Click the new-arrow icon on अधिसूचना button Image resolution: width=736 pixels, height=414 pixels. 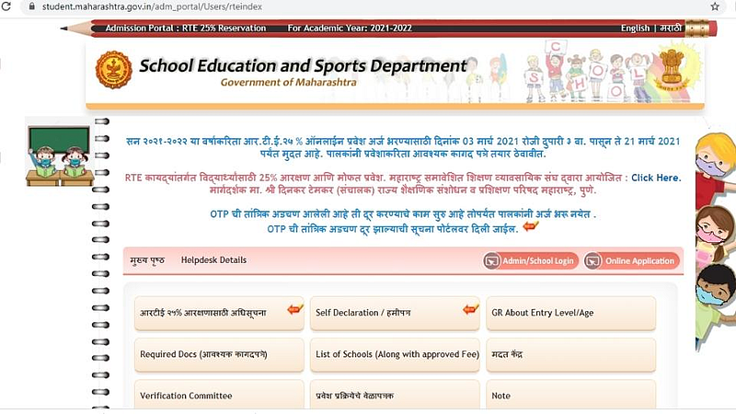295,309
